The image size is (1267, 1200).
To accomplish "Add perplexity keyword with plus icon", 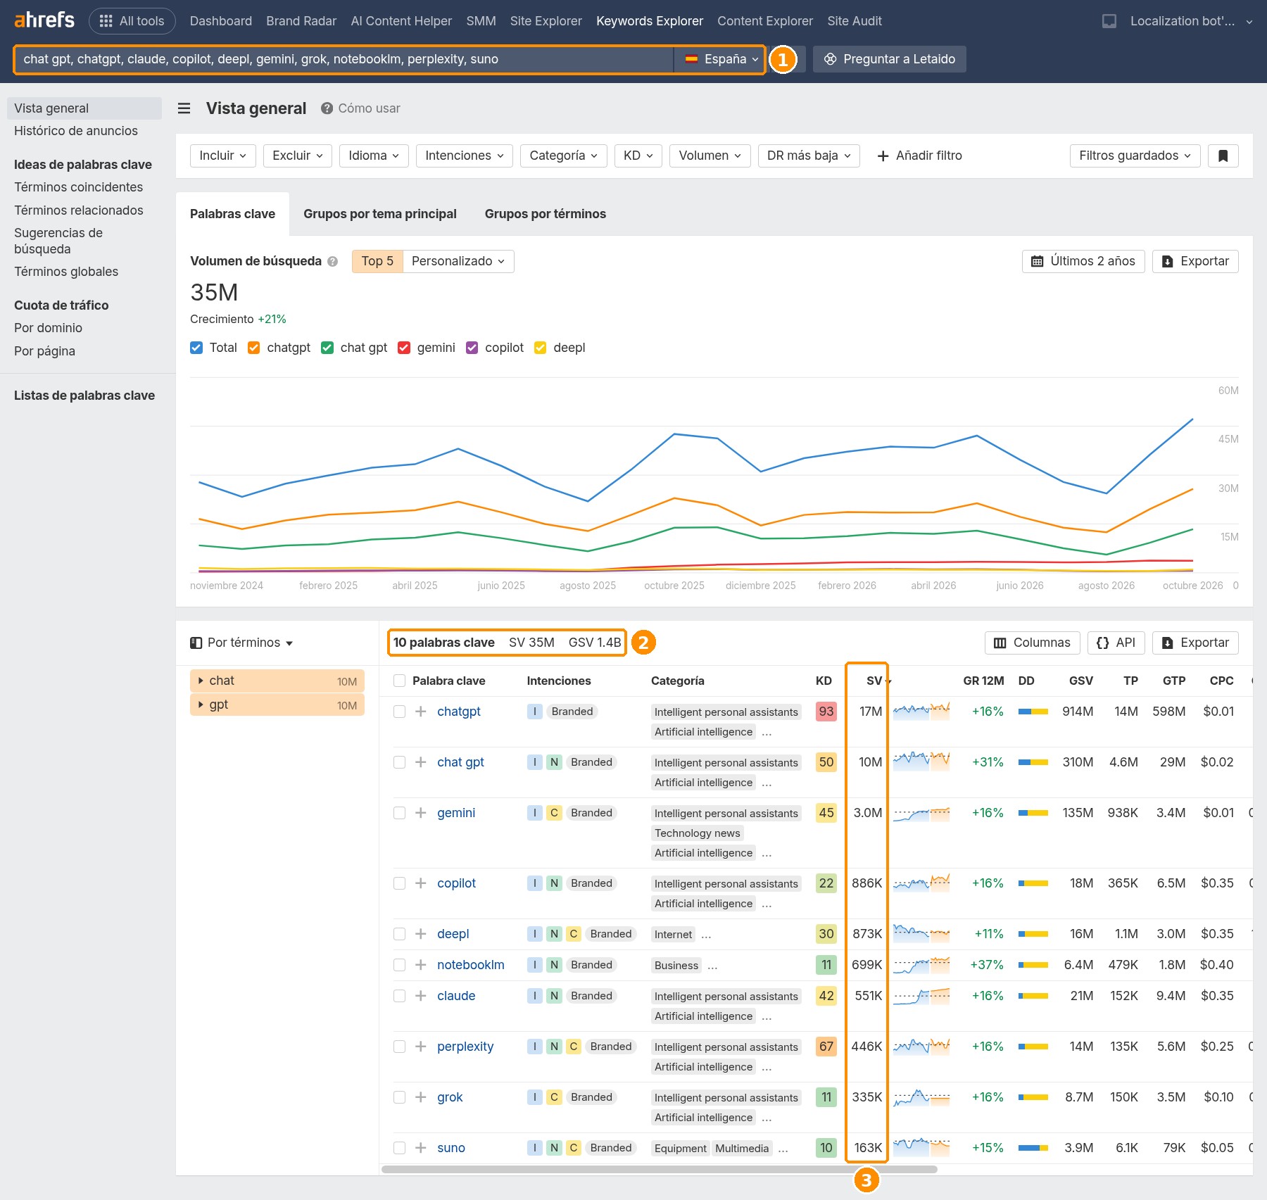I will (421, 1047).
